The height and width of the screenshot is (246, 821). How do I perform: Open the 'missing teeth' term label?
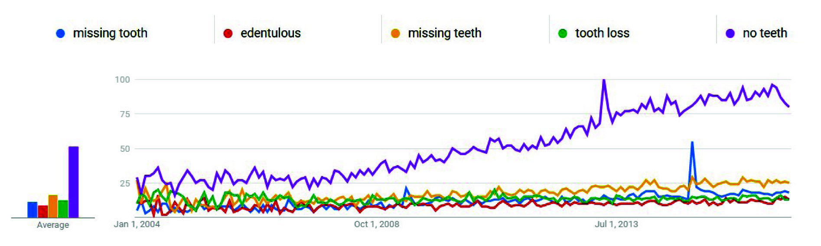pyautogui.click(x=444, y=33)
